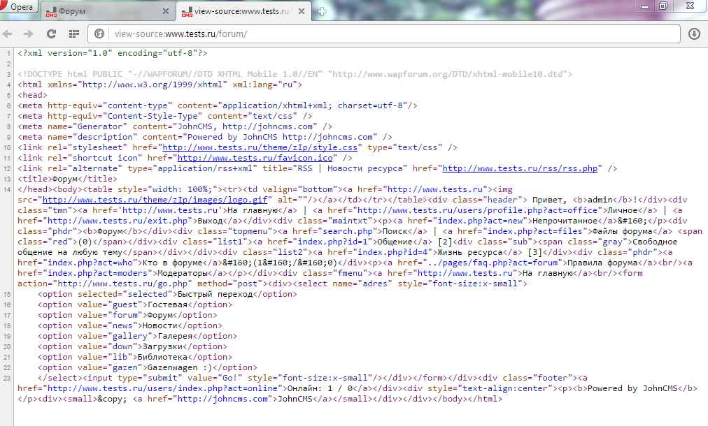Click the option value lib Библиотека line

click(135, 357)
